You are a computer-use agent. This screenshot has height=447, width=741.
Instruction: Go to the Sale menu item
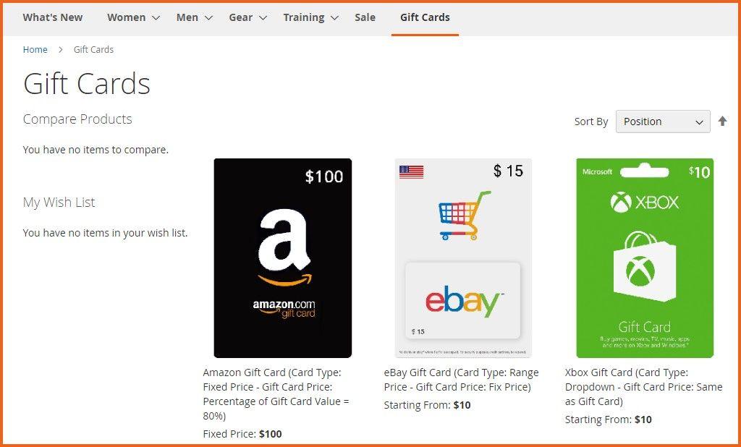365,17
